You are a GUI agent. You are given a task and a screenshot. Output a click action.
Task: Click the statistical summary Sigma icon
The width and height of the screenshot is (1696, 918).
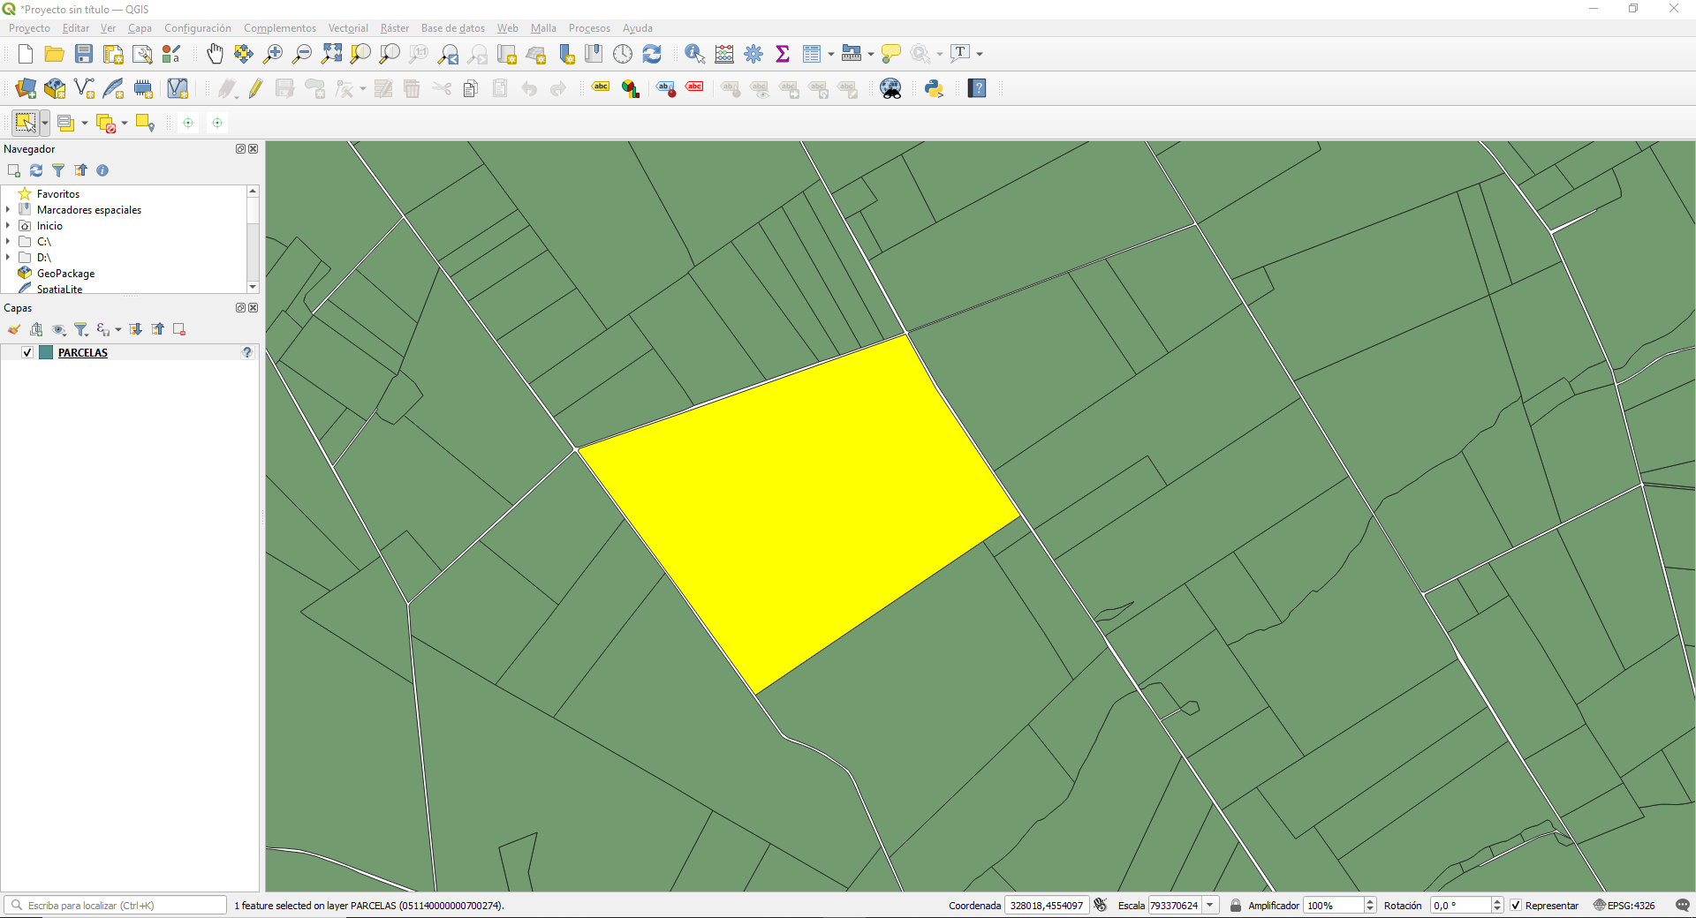coord(783,54)
